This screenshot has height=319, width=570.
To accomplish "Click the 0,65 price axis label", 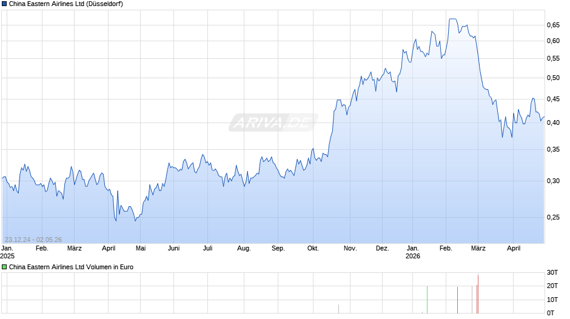I will click(x=553, y=25).
